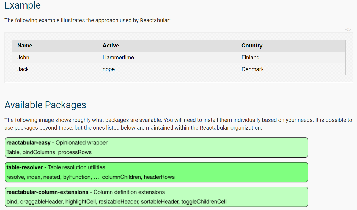Select the Finland cell
This screenshot has width=357, height=210.
(291, 57)
